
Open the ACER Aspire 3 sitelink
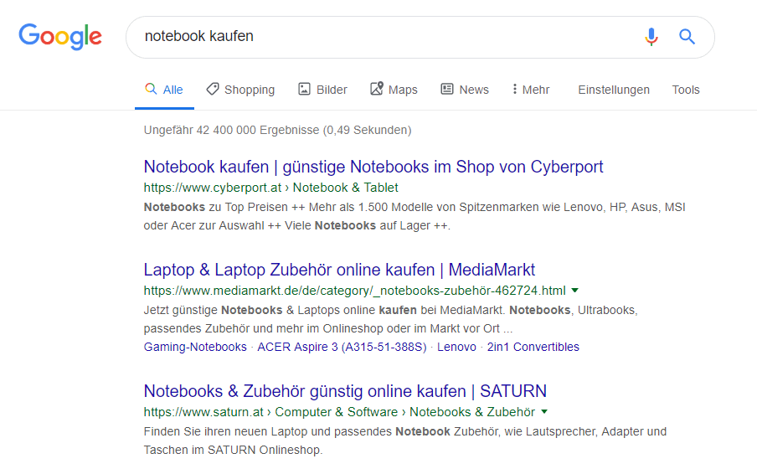[x=342, y=347]
